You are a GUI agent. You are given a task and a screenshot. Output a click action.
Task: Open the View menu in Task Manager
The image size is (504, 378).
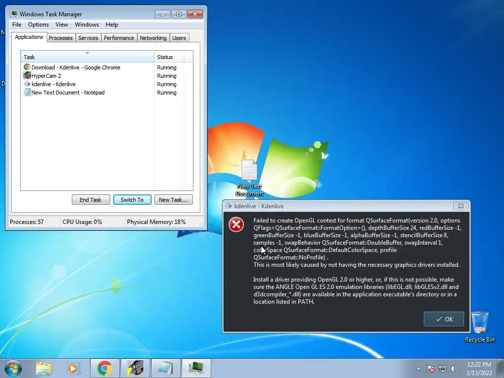point(62,25)
